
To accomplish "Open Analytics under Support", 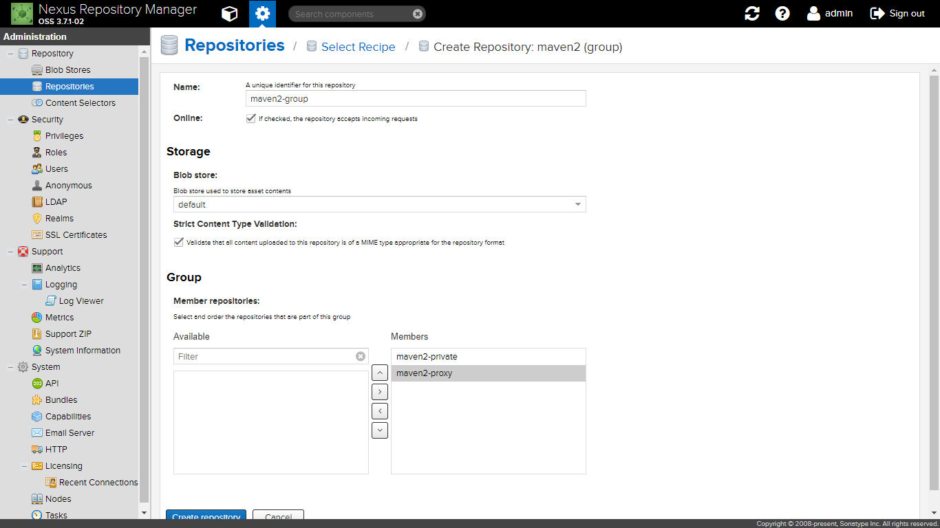I will (x=63, y=268).
